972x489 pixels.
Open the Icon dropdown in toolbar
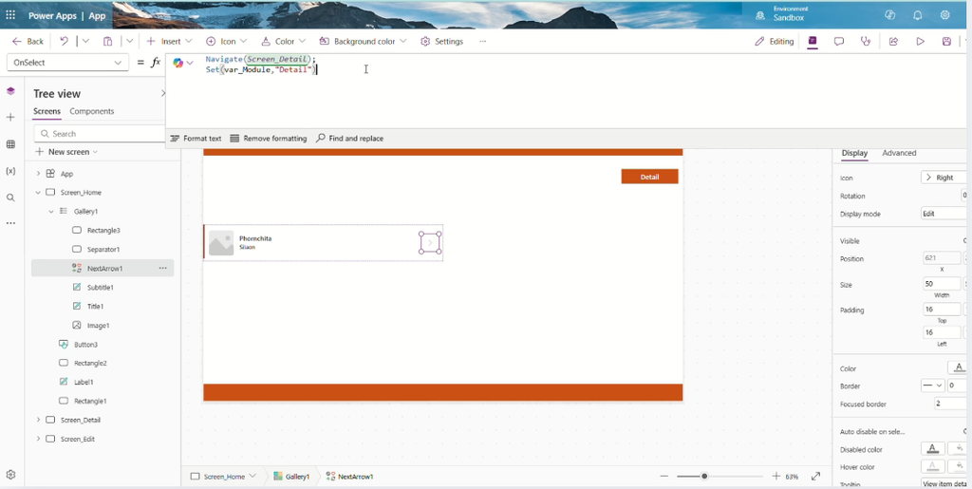click(226, 42)
